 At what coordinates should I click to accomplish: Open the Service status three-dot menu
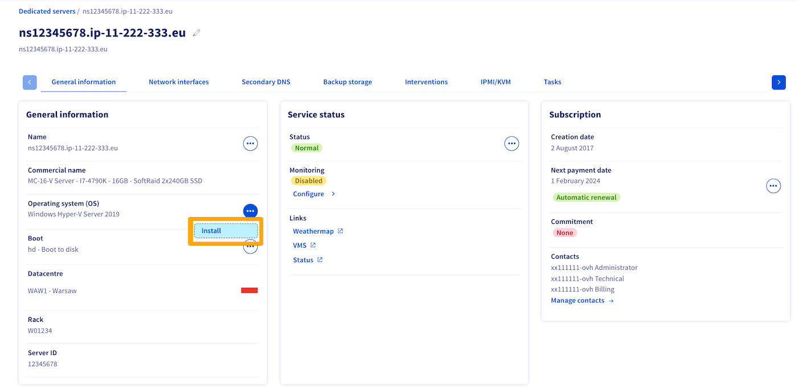(x=512, y=144)
